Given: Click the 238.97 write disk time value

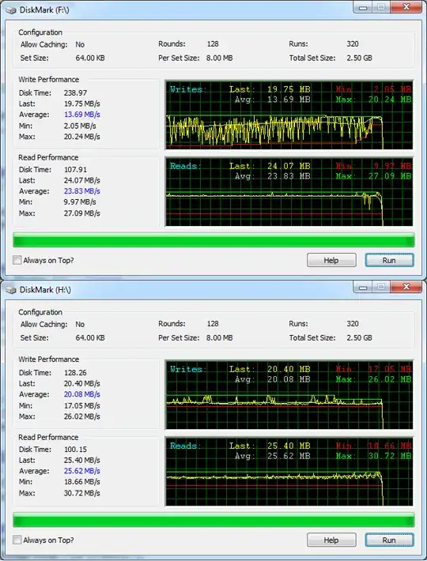Looking at the screenshot, I should coord(76,92).
